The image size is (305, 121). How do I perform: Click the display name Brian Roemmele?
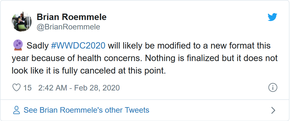tap(72, 17)
